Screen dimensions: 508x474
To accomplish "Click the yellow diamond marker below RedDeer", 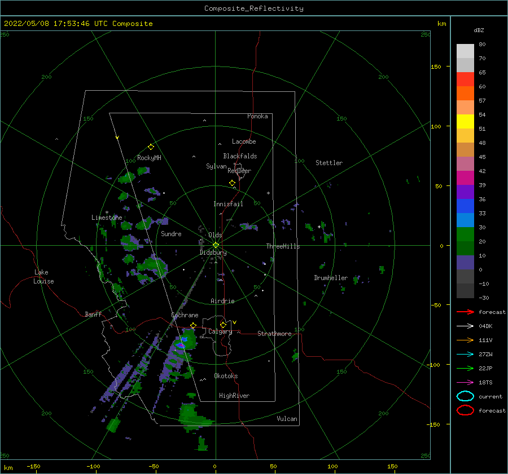I will 233,183.
